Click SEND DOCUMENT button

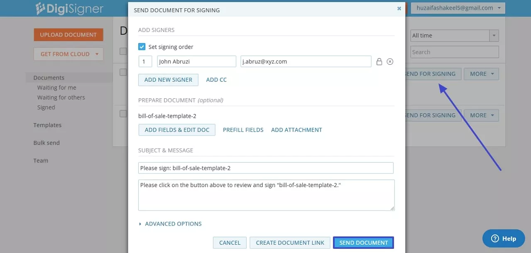[363, 243]
